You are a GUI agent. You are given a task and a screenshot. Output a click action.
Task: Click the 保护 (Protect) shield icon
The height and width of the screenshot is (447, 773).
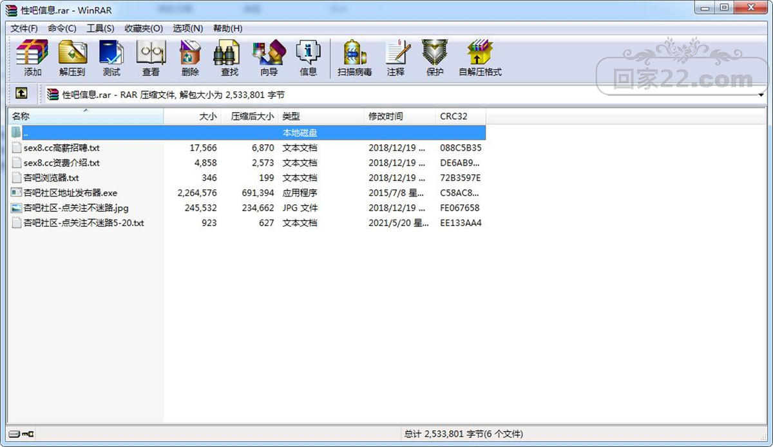point(435,53)
